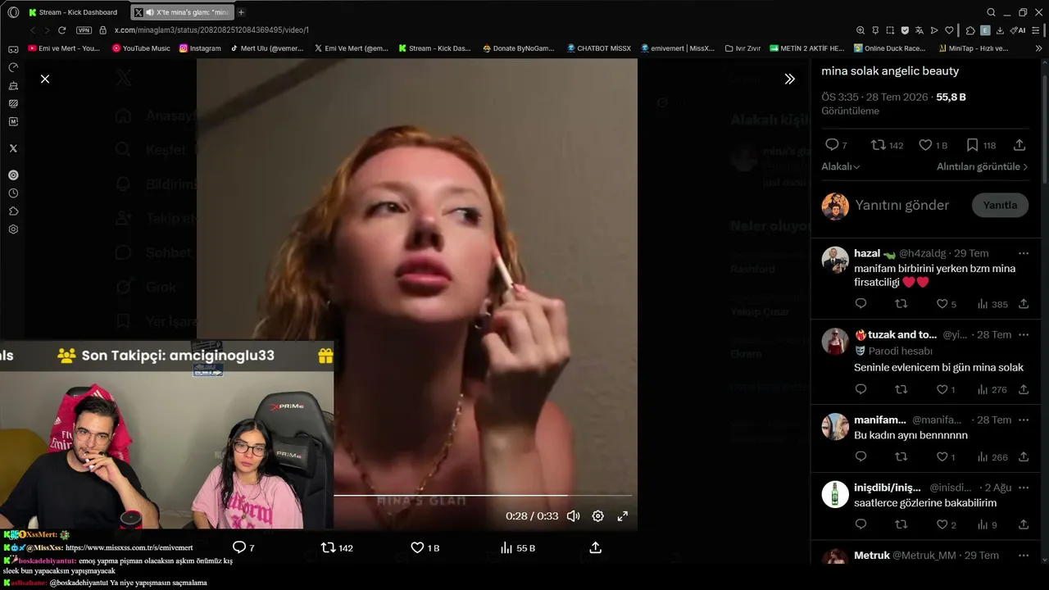Toggle the VPN badge
Viewport: 1049px width, 590px height.
84,30
